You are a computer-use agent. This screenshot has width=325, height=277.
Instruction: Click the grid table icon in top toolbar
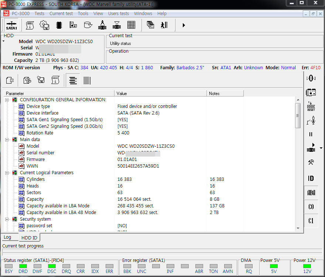[131, 25]
